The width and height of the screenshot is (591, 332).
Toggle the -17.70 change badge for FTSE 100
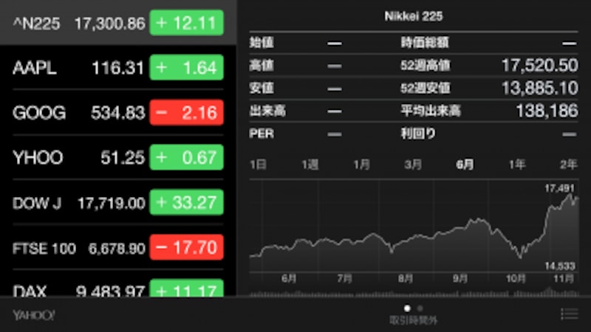pyautogui.click(x=187, y=247)
